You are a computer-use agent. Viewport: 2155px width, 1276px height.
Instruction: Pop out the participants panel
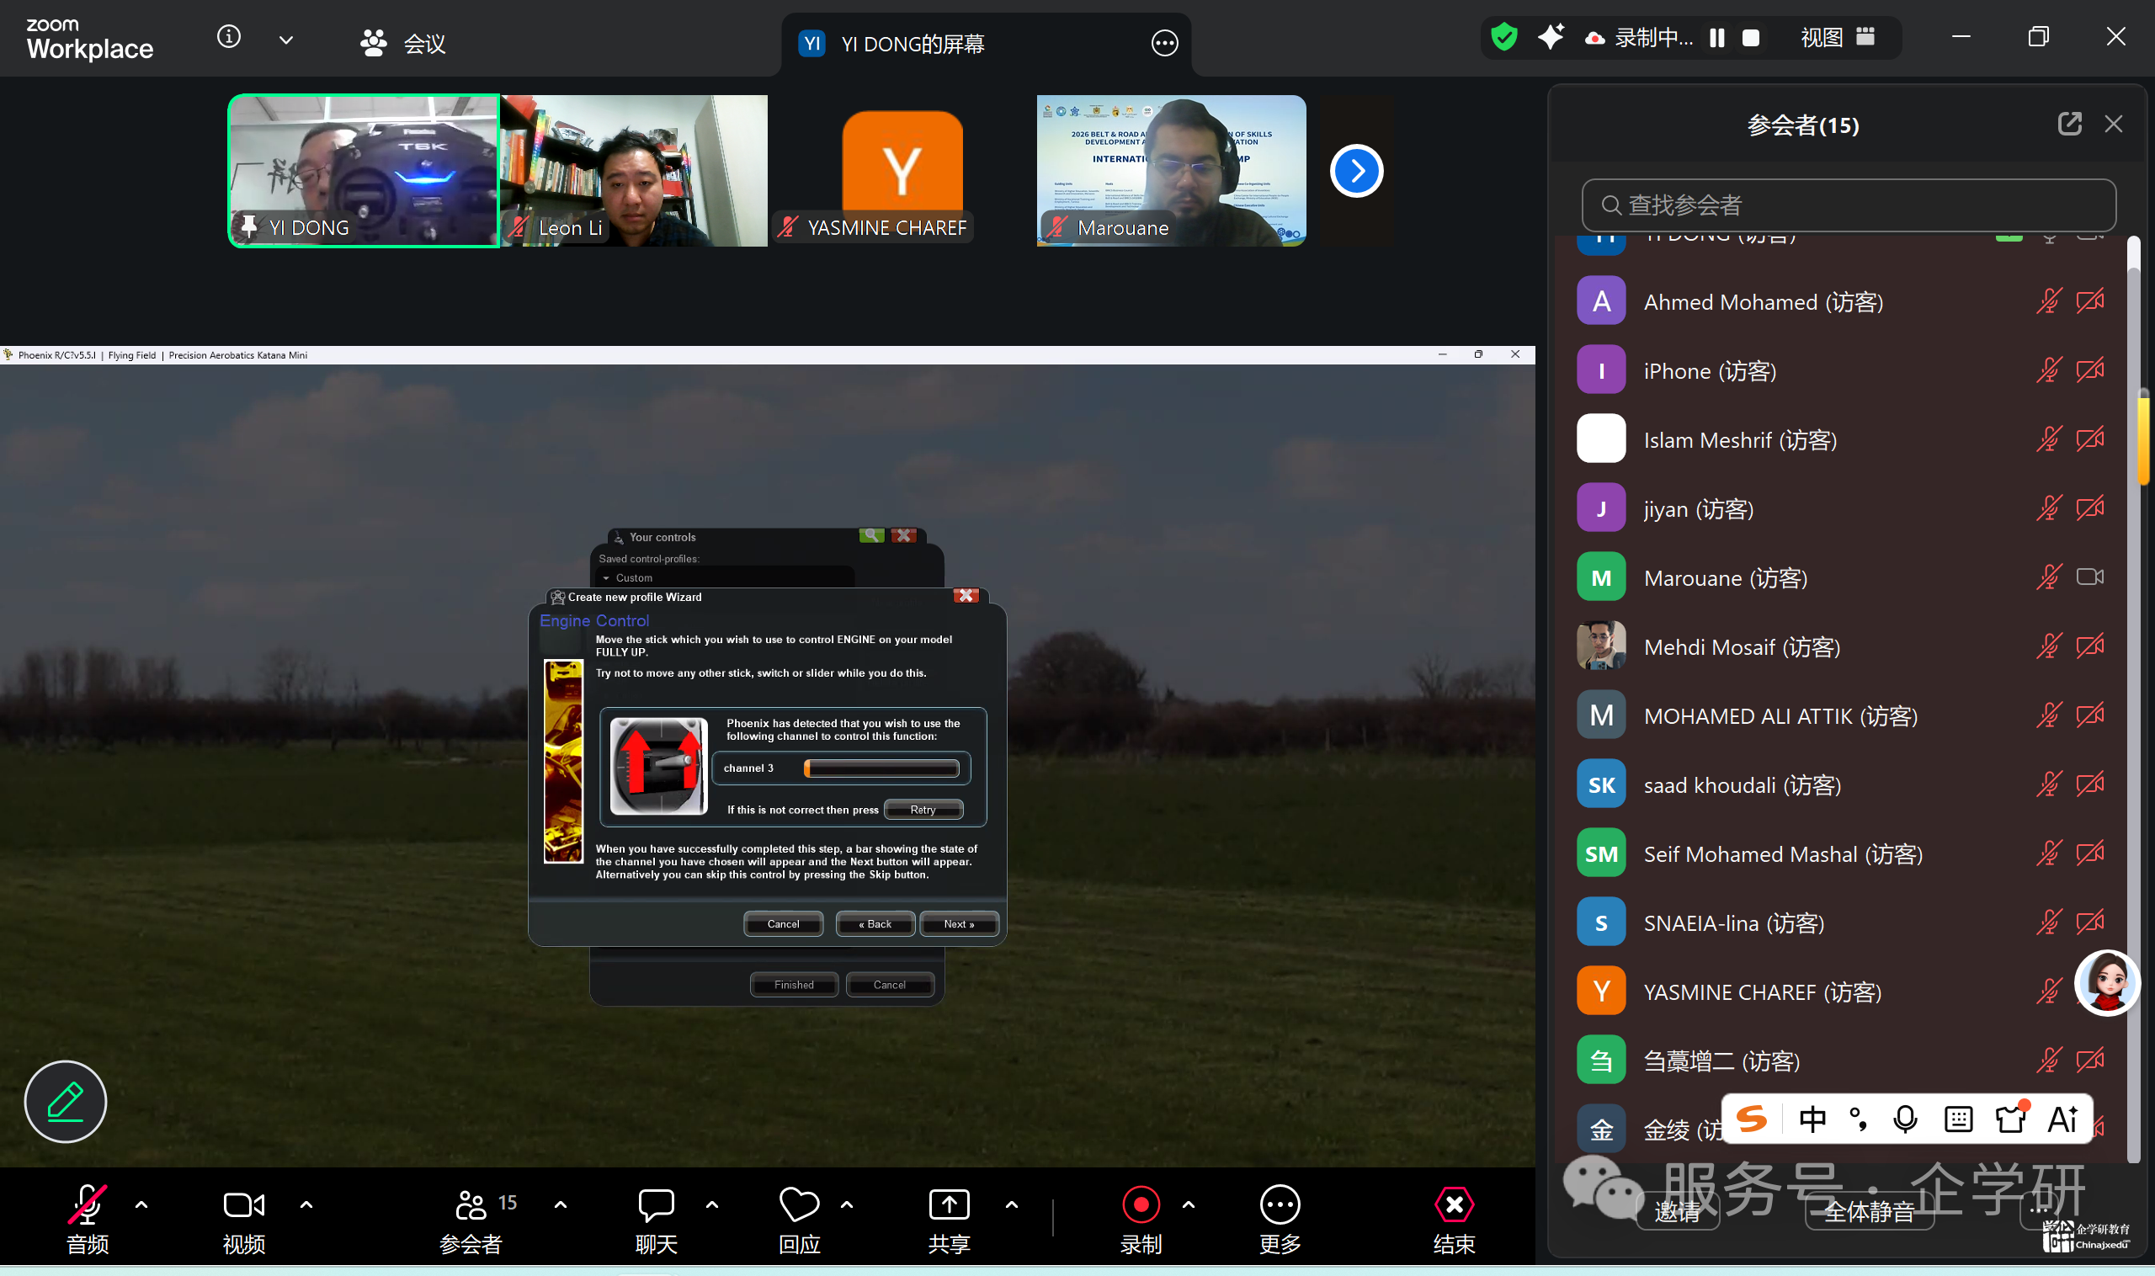coord(2069,124)
